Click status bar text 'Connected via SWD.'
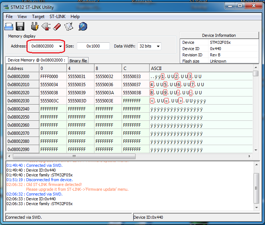This screenshot has height=225, width=265. (x=24, y=217)
